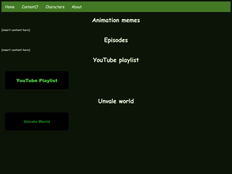Click placeholder text under Episodes
Screen dimensions: 232x174
click(x=16, y=50)
